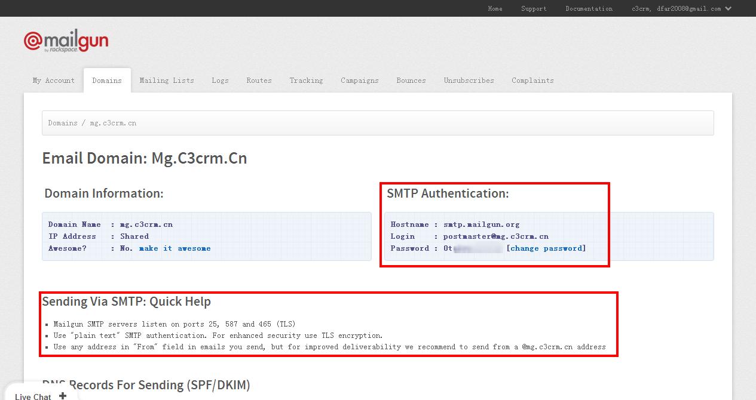Click the Sending Via SMTP: Quick Help heading
Screen dimensions: 756x400
pos(126,301)
